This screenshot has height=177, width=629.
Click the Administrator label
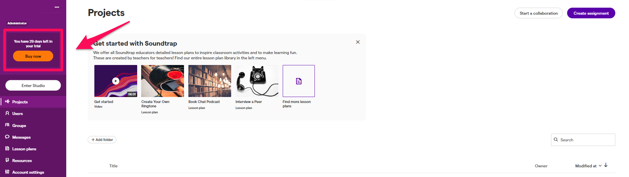tap(17, 23)
